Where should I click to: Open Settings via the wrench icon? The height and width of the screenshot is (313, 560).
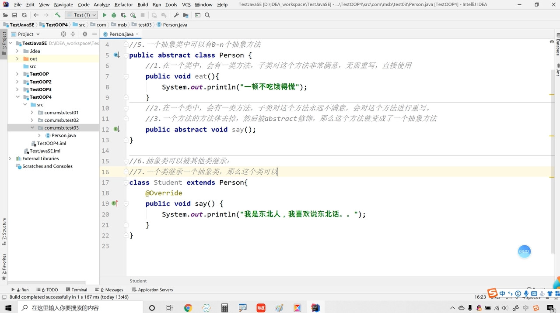point(176,15)
